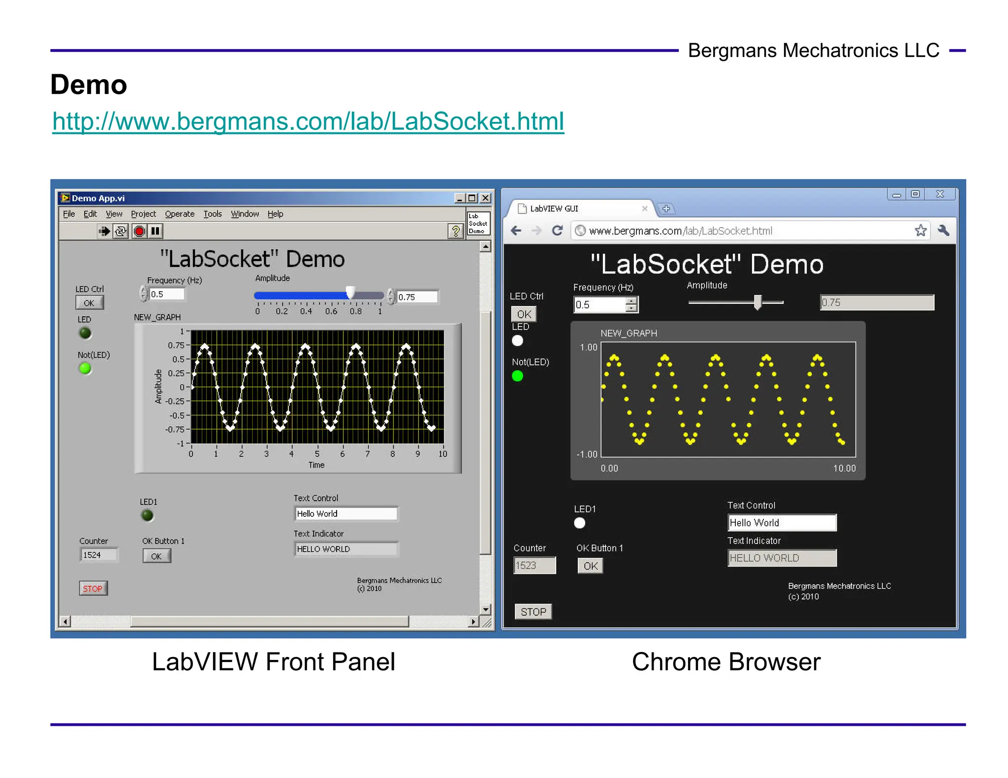Click the Amplitude slider in LabVIEW panel
The width and height of the screenshot is (1008, 778).
(x=318, y=295)
